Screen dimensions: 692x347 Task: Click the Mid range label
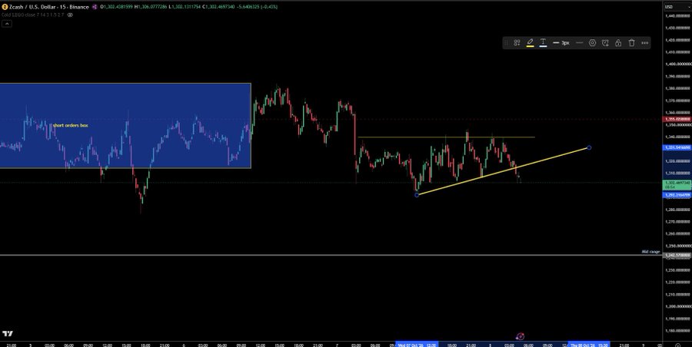(650, 252)
